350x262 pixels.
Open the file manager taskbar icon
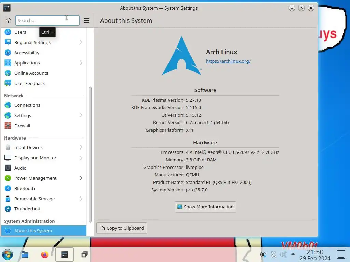pos(25,254)
